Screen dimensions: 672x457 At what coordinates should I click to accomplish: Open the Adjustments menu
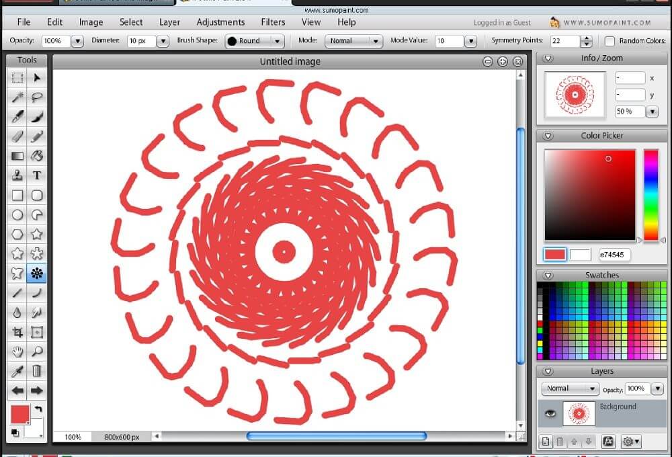click(x=220, y=22)
